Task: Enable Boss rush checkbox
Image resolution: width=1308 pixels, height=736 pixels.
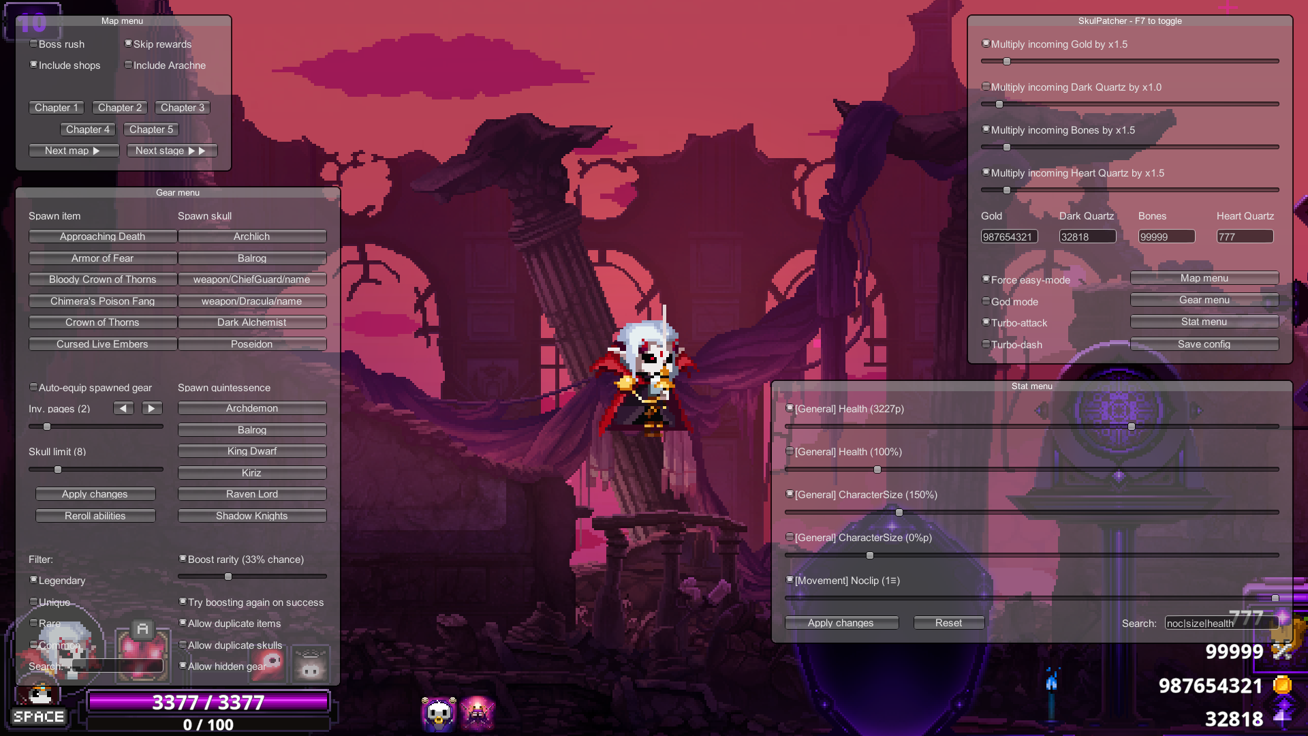Action: (33, 44)
